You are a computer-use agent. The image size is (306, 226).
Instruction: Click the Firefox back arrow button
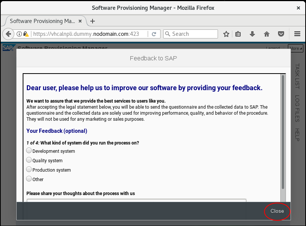click(8, 34)
